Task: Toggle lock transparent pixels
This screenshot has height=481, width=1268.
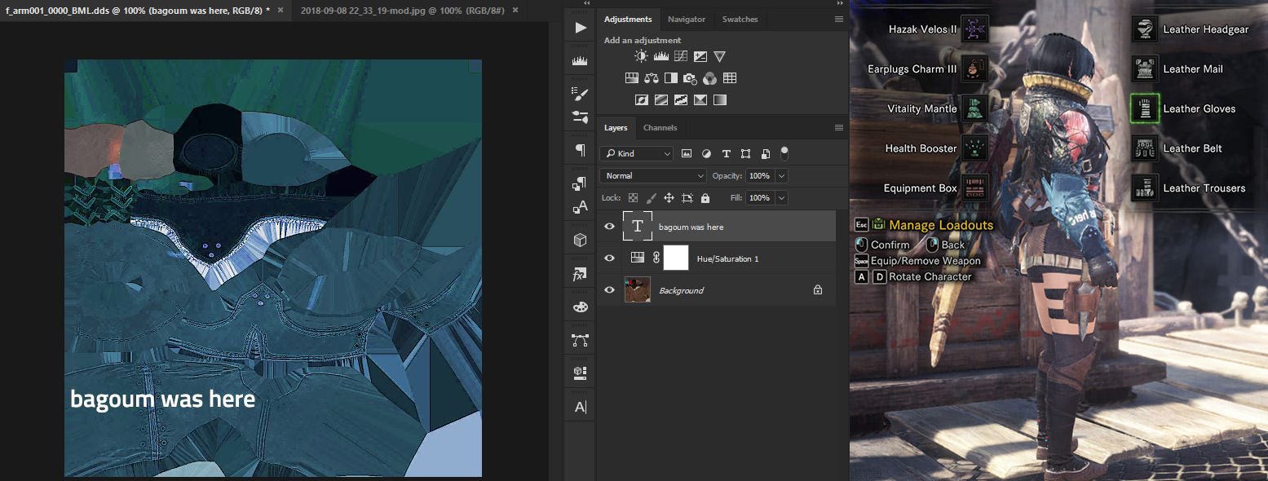Action: click(x=633, y=198)
